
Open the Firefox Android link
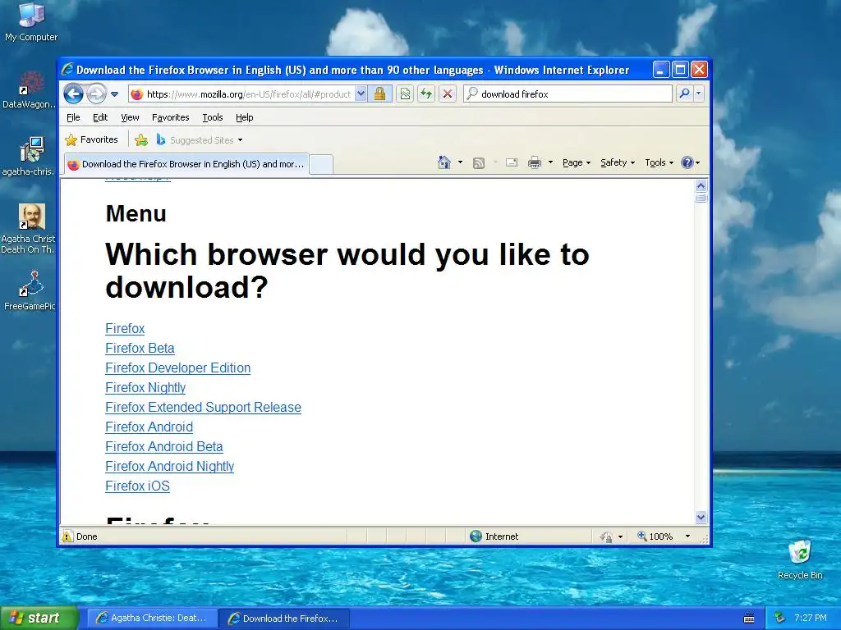tap(149, 427)
